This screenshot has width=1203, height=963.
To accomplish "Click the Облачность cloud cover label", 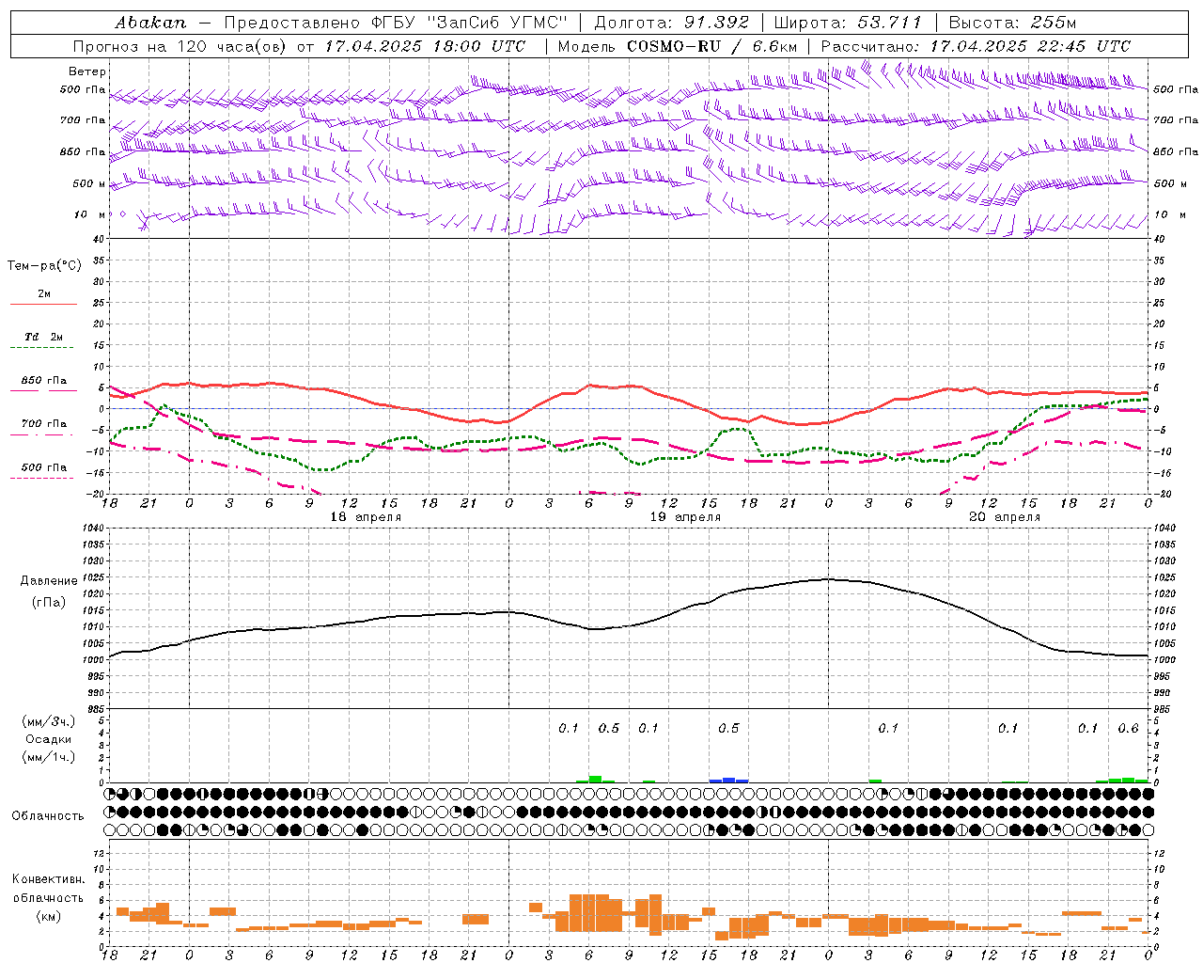I will [x=47, y=815].
